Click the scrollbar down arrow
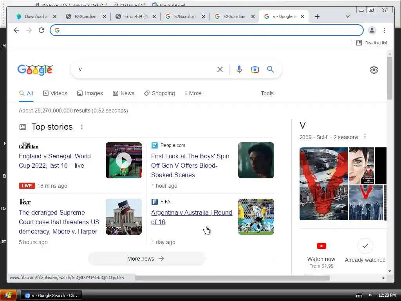 [390, 271]
